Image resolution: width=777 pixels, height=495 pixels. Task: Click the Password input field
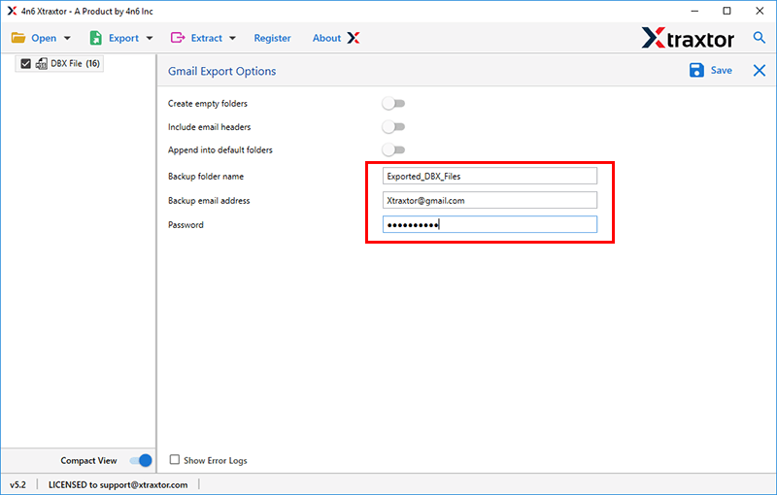tap(490, 224)
